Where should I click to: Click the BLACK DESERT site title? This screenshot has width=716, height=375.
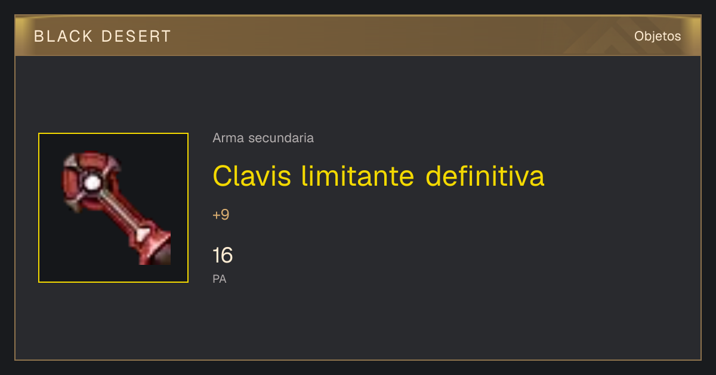[x=103, y=36]
